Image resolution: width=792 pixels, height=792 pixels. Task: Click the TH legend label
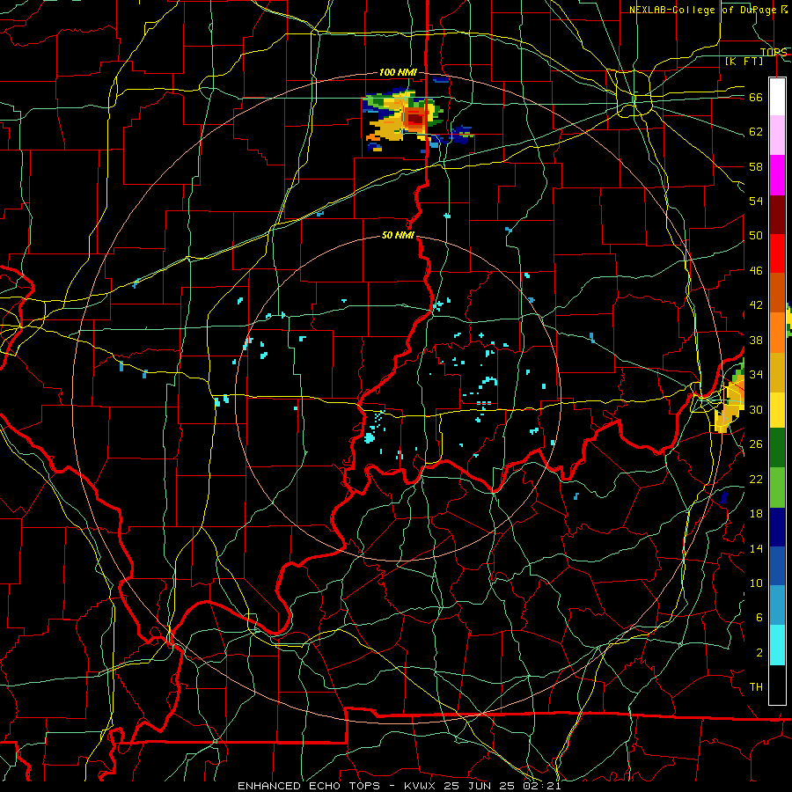756,687
